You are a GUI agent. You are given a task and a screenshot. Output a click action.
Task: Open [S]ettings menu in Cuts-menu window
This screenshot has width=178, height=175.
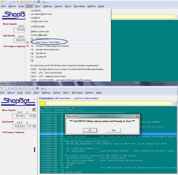click(48, 6)
